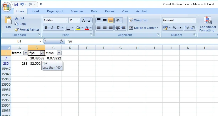Open the Merge & Center dropdown arrow
The width and height of the screenshot is (218, 116).
click(158, 28)
